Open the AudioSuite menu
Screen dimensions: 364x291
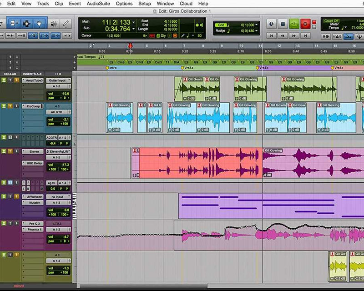[98, 4]
